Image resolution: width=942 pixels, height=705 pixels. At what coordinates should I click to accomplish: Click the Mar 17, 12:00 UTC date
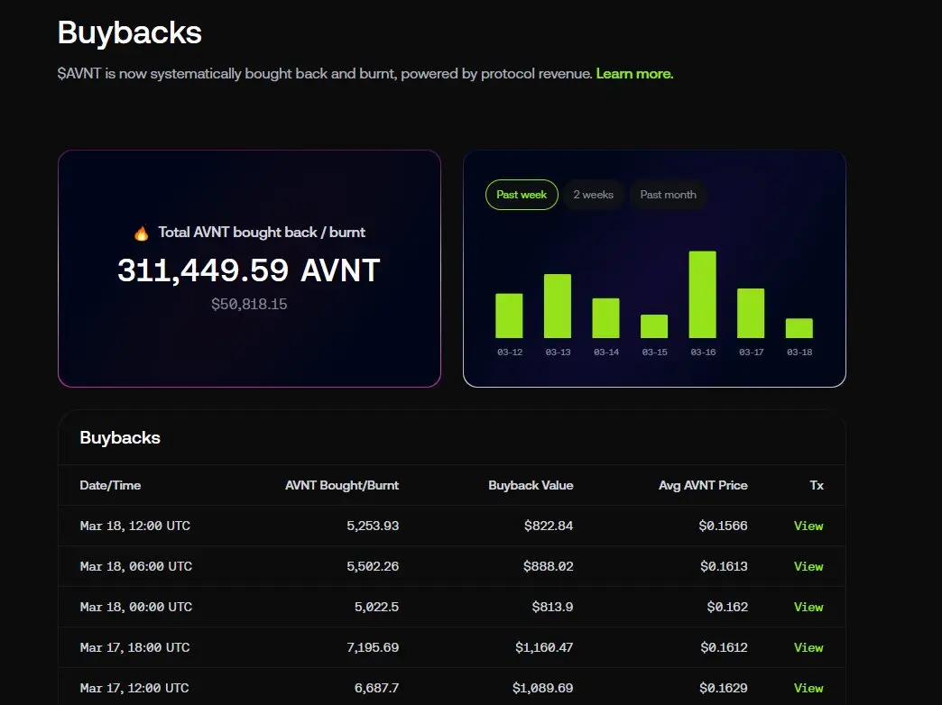pos(134,688)
